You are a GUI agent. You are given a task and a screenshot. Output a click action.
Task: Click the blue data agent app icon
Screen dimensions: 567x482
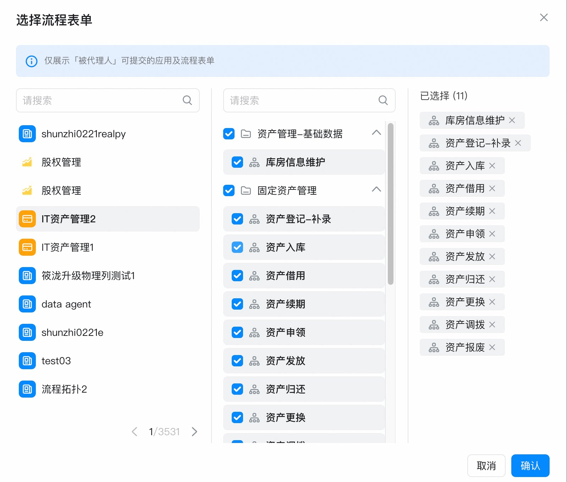(x=27, y=304)
